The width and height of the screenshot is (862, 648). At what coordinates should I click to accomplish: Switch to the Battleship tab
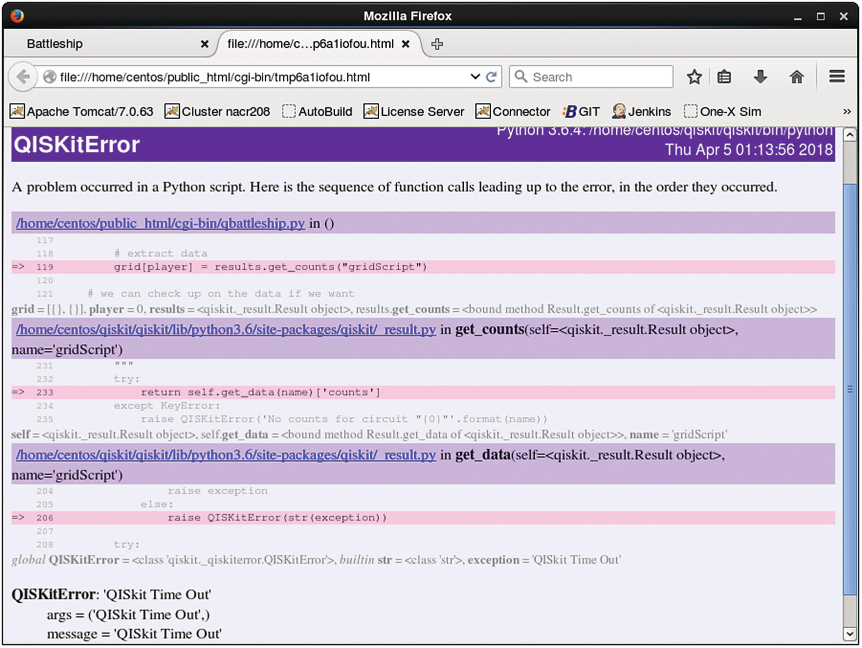[55, 44]
